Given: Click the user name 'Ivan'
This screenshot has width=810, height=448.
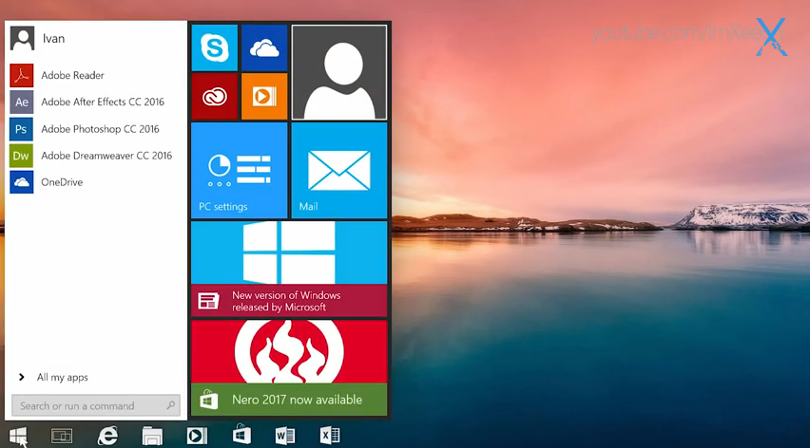Looking at the screenshot, I should (x=53, y=39).
